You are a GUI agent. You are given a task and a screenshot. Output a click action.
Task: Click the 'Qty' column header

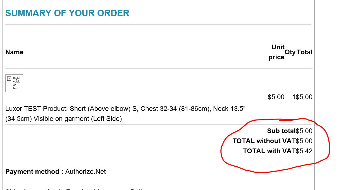290,52
